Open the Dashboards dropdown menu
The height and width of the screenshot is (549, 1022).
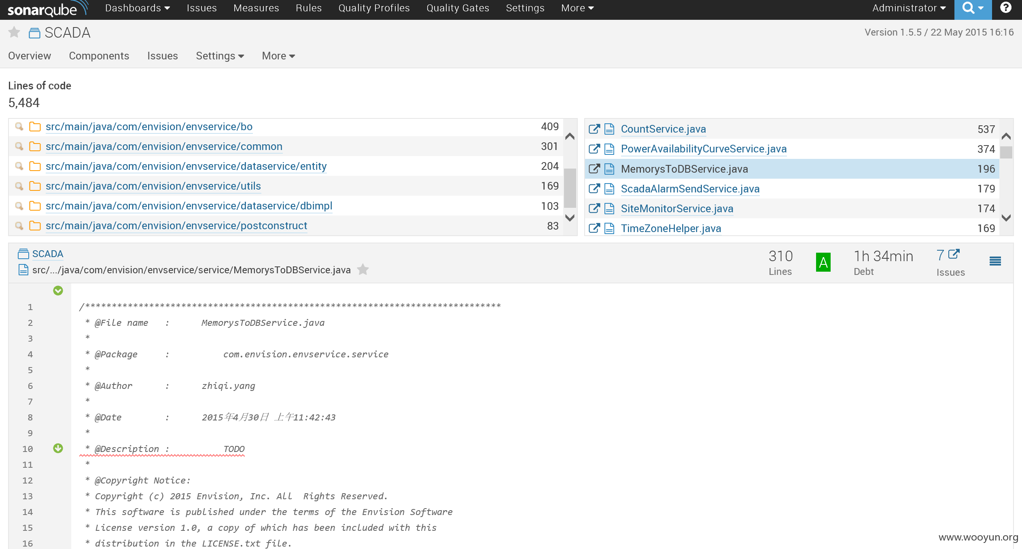pyautogui.click(x=138, y=8)
